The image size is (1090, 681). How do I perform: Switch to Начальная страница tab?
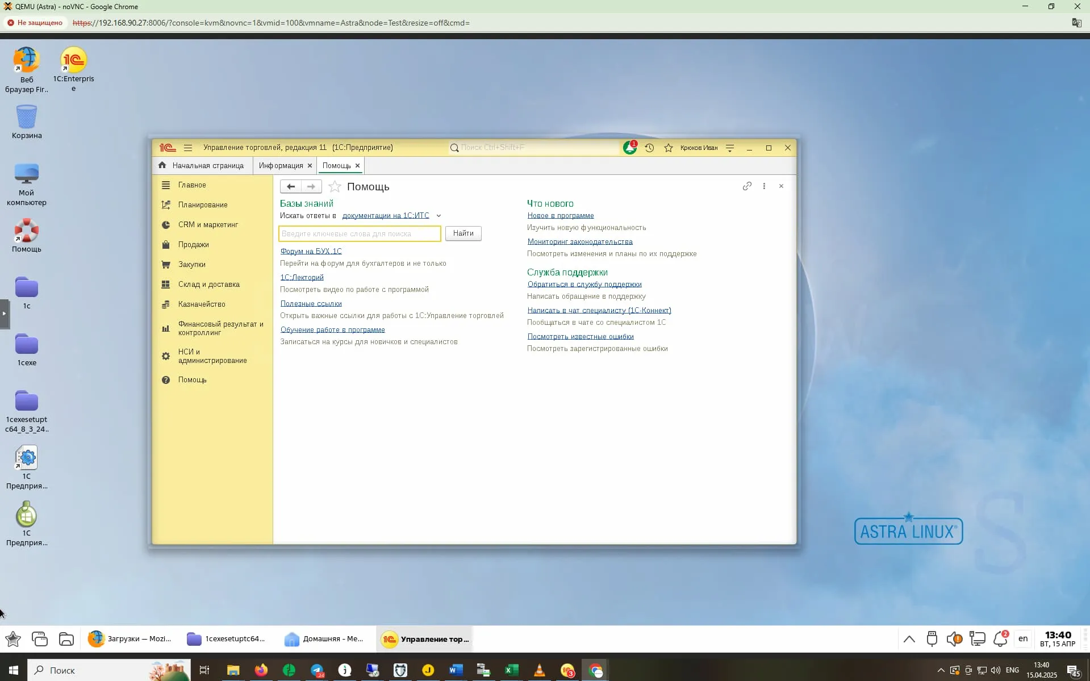click(202, 166)
